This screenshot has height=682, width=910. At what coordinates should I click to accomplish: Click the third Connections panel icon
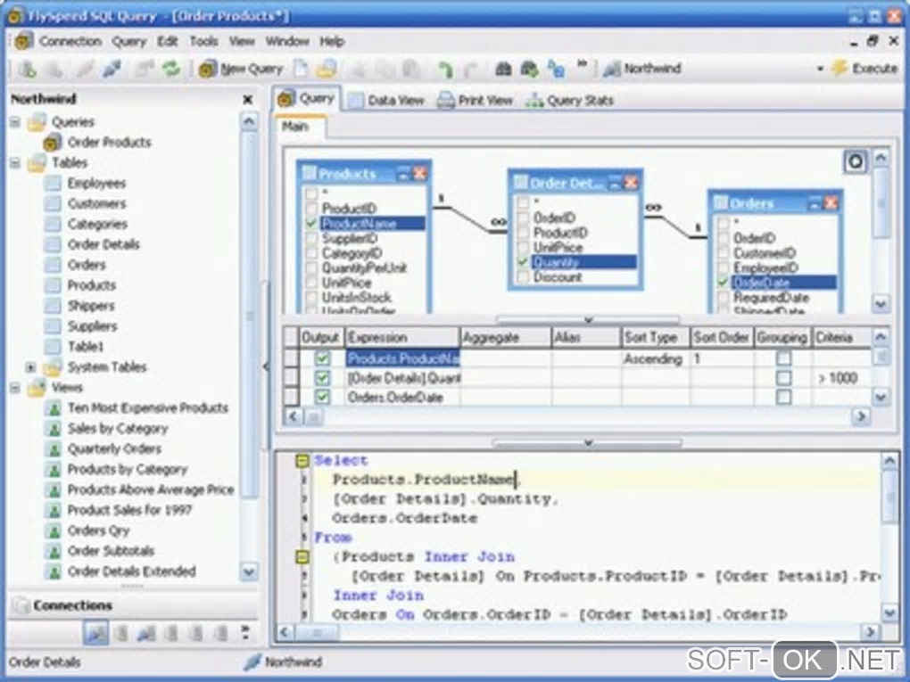pos(145,633)
